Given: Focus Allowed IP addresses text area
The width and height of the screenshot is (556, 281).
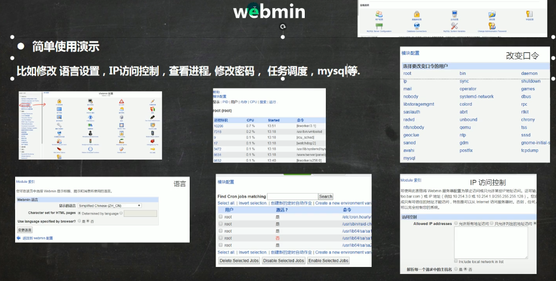Looking at the screenshot, I should click(x=491, y=242).
